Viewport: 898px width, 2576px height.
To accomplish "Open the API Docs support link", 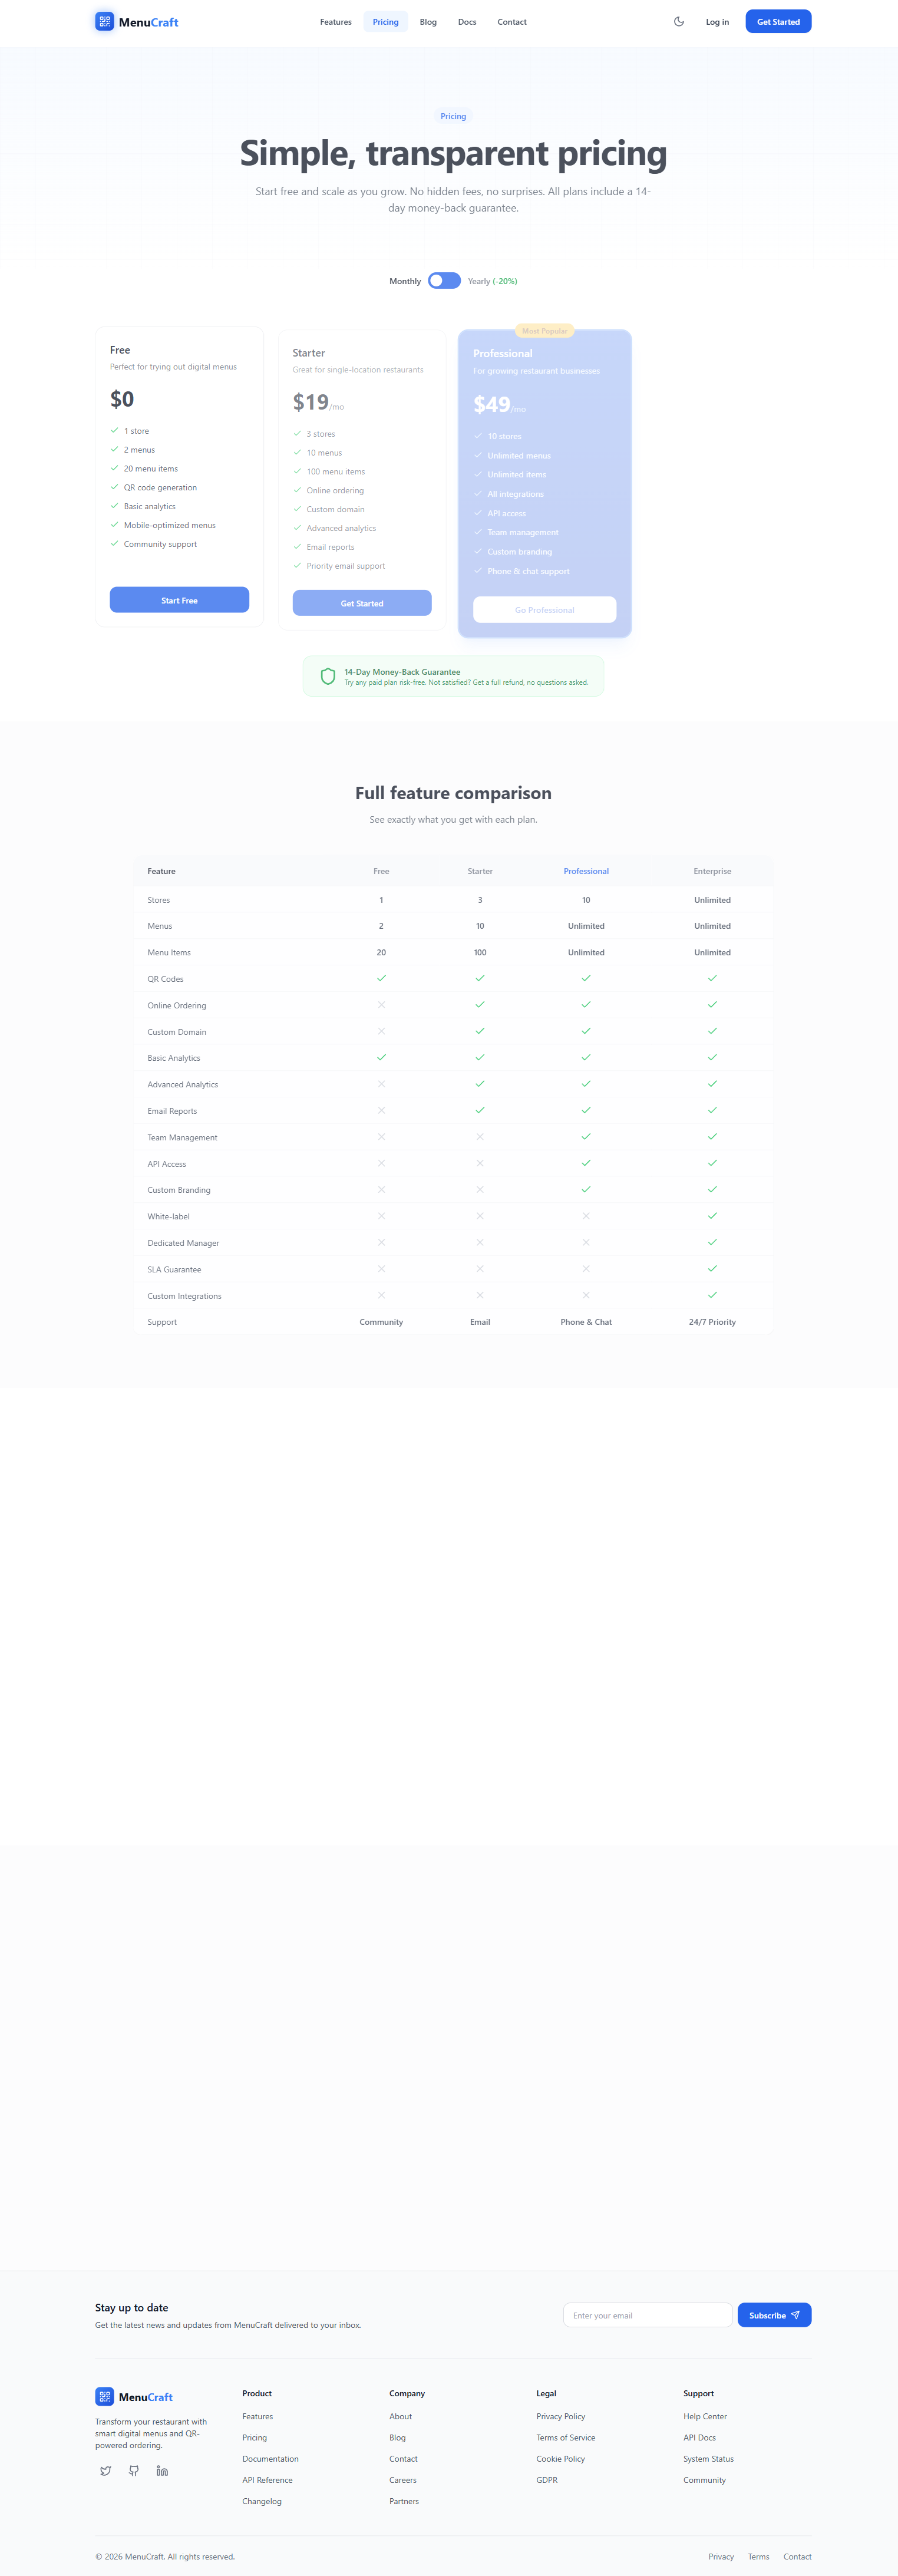I will coord(700,2437).
